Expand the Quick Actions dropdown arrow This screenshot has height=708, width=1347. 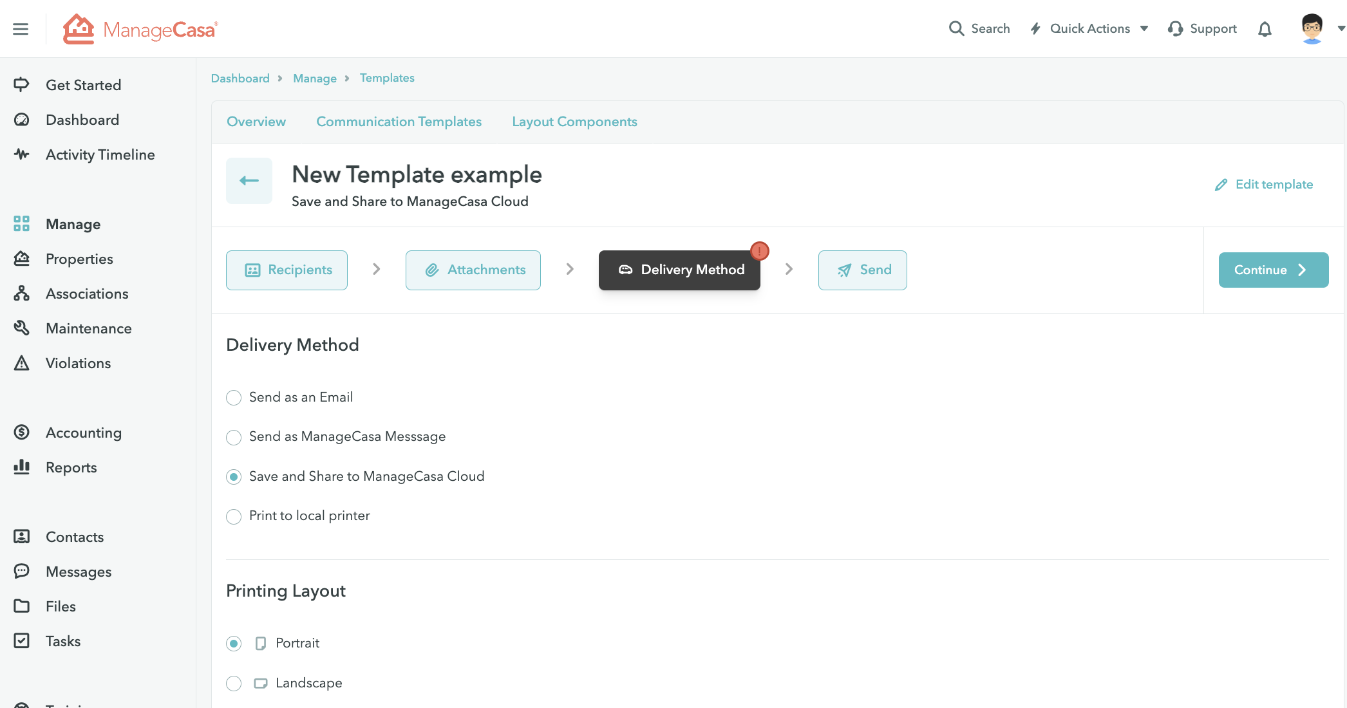point(1144,29)
